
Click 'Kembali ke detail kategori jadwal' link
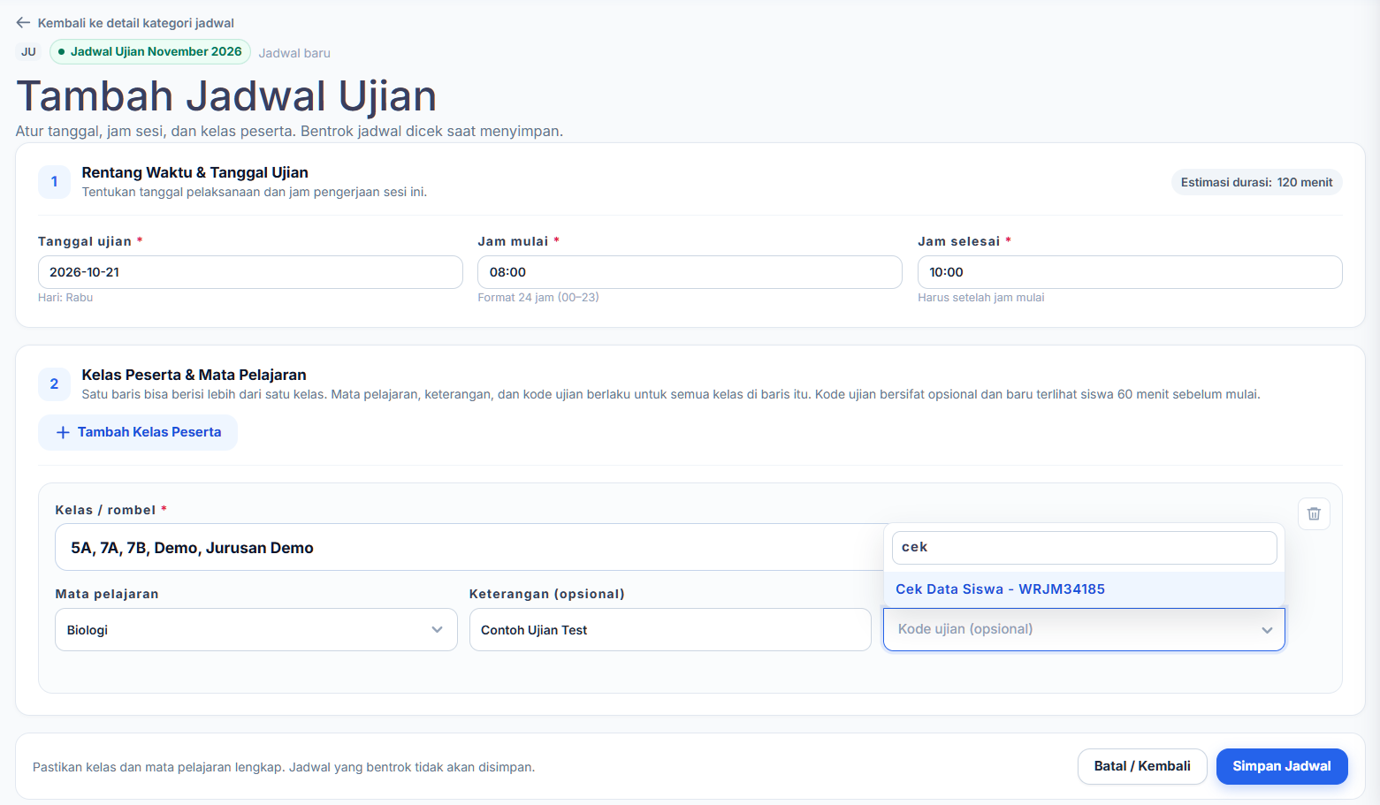[x=135, y=23]
